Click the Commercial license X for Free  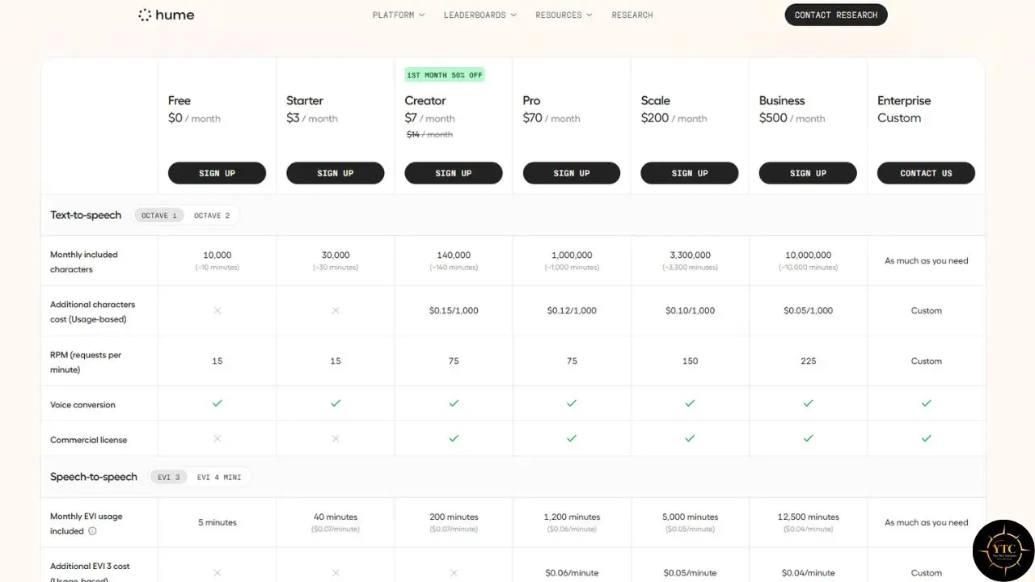pyautogui.click(x=217, y=438)
